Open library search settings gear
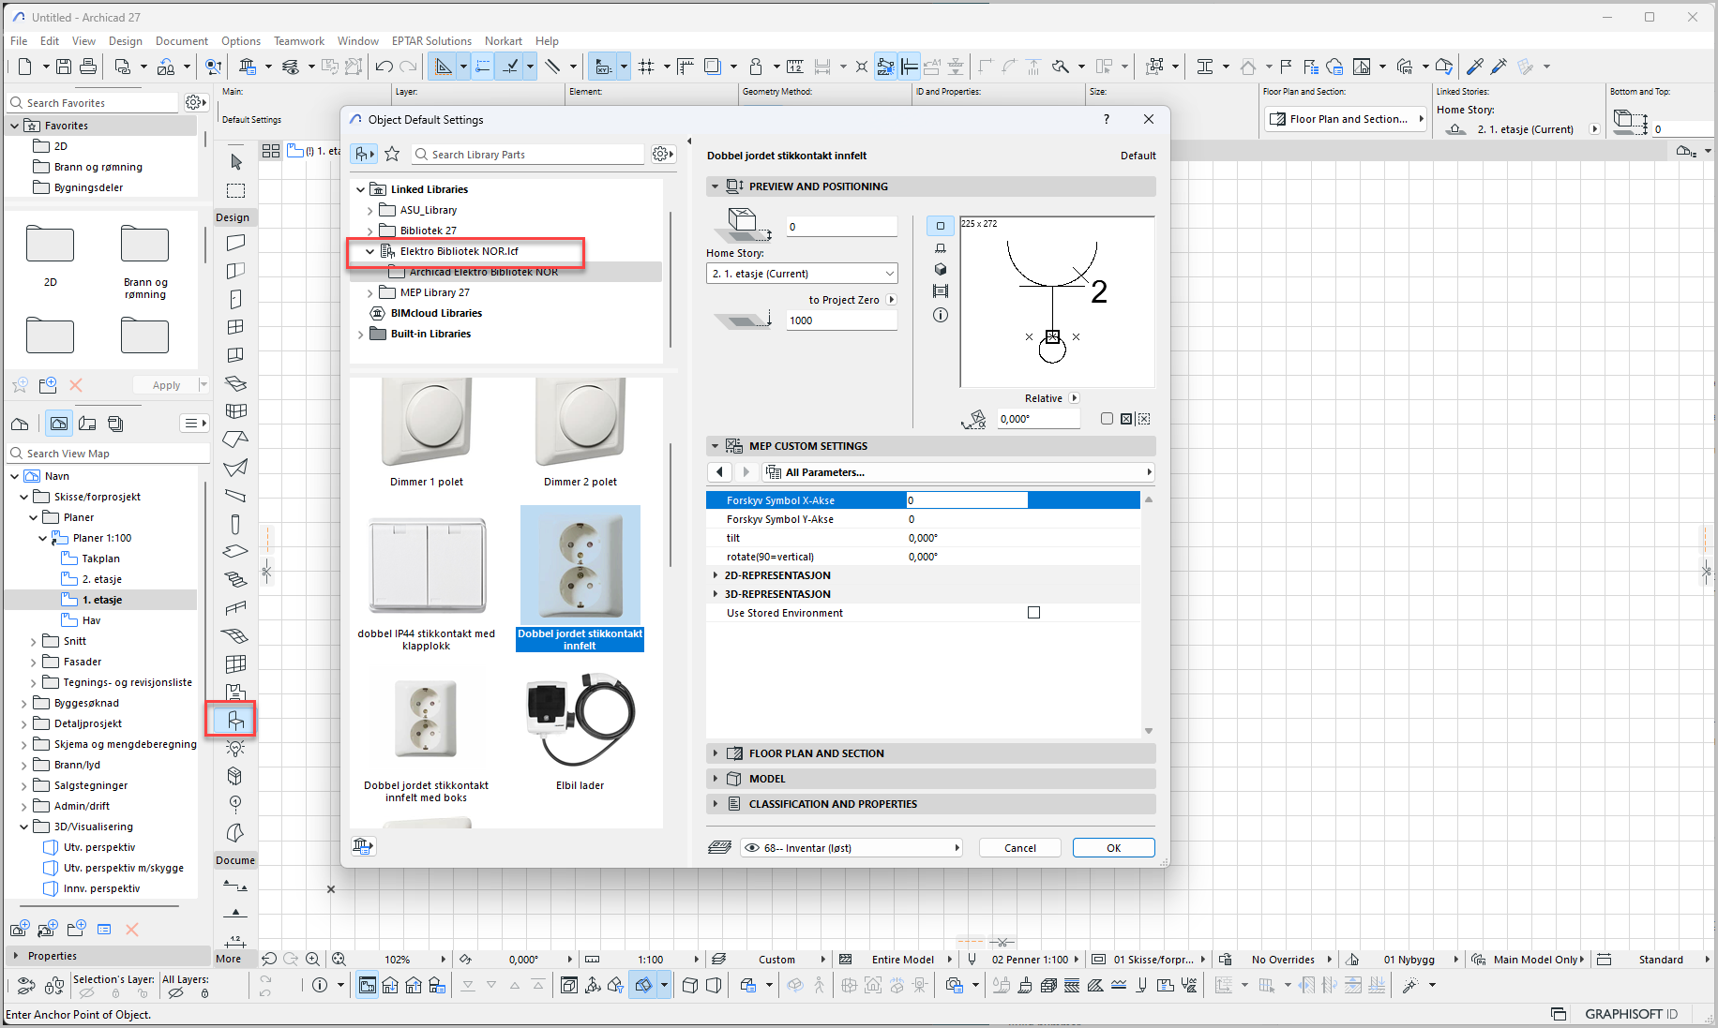The height and width of the screenshot is (1028, 1718). [x=662, y=154]
